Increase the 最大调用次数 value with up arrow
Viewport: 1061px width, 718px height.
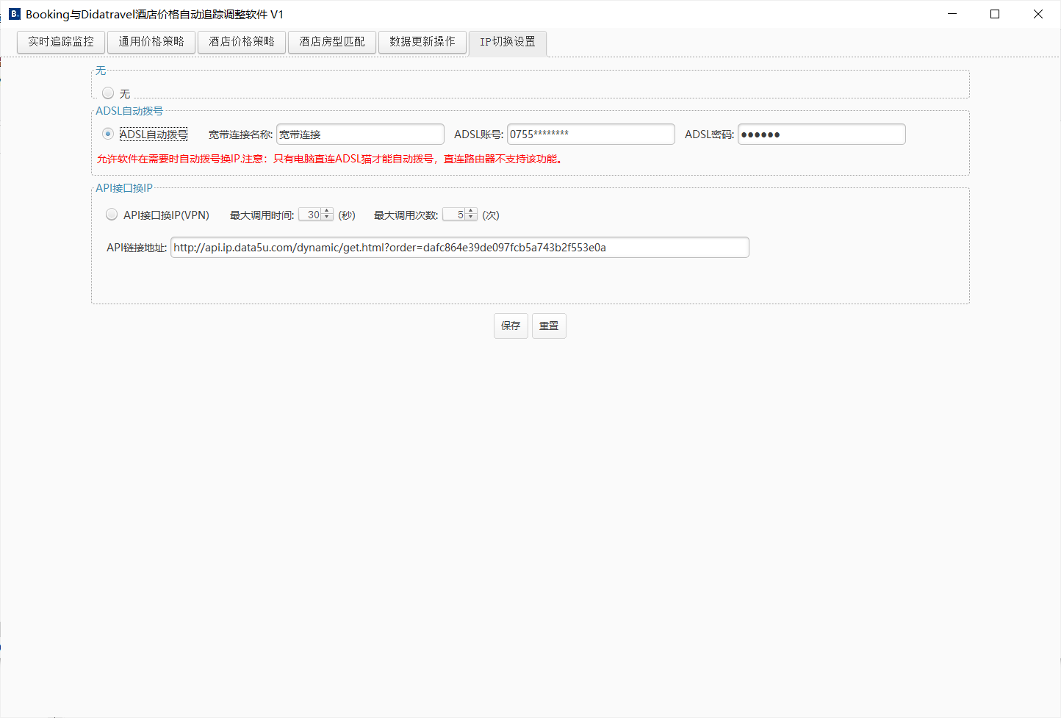tap(472, 212)
